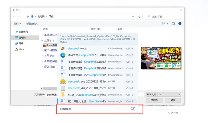This screenshot has height=123, width=208.
Task: Open 【宣传文案】DeepSeek源码深度 result
Action: coord(98,68)
